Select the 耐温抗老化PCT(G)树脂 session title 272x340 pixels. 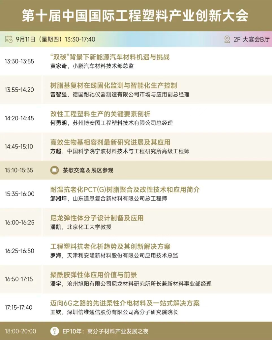click(x=125, y=190)
